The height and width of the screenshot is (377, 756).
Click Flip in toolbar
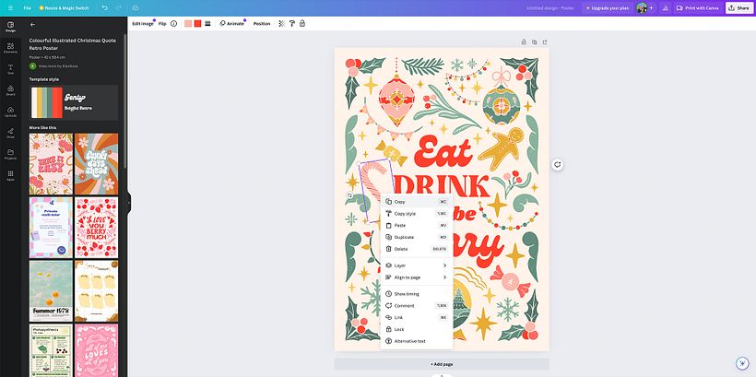coord(162,23)
